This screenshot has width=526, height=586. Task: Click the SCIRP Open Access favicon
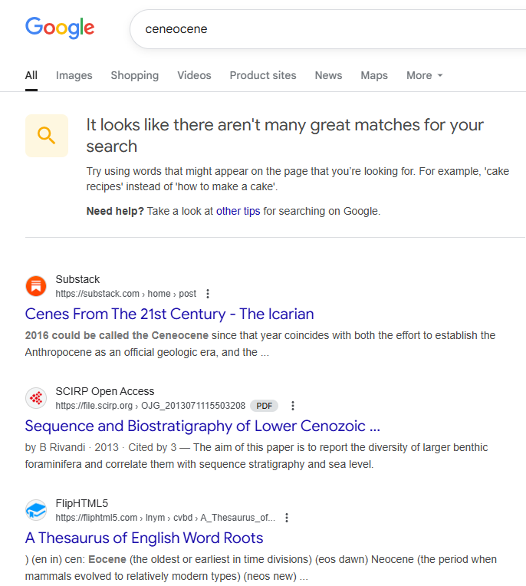tap(36, 398)
